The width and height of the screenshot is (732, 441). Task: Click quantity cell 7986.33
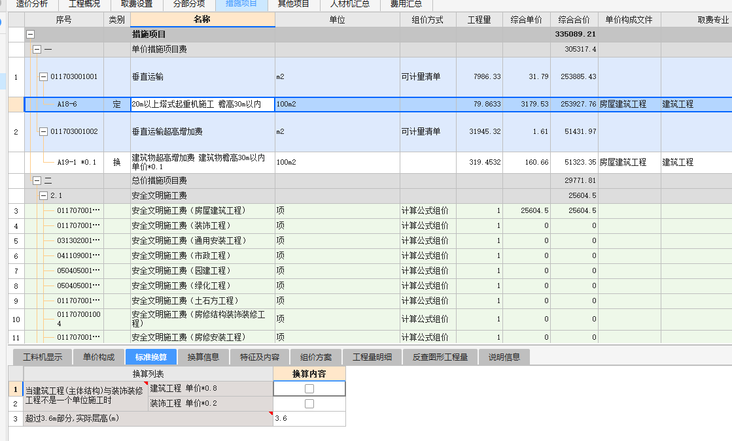pos(479,76)
